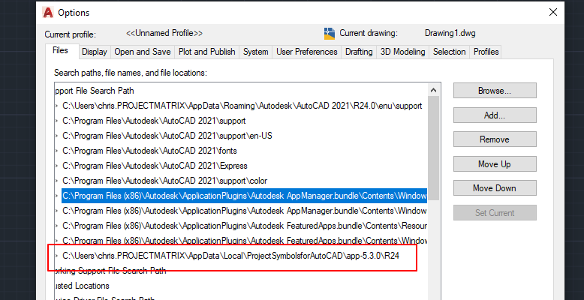Select the AutoCAD 2021 Express path
The height and width of the screenshot is (300, 584).
pos(155,166)
